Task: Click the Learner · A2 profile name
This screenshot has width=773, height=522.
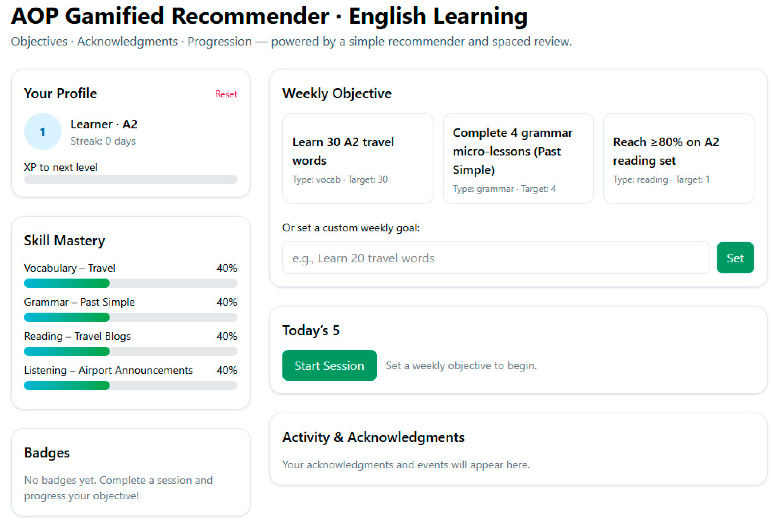Action: [104, 124]
